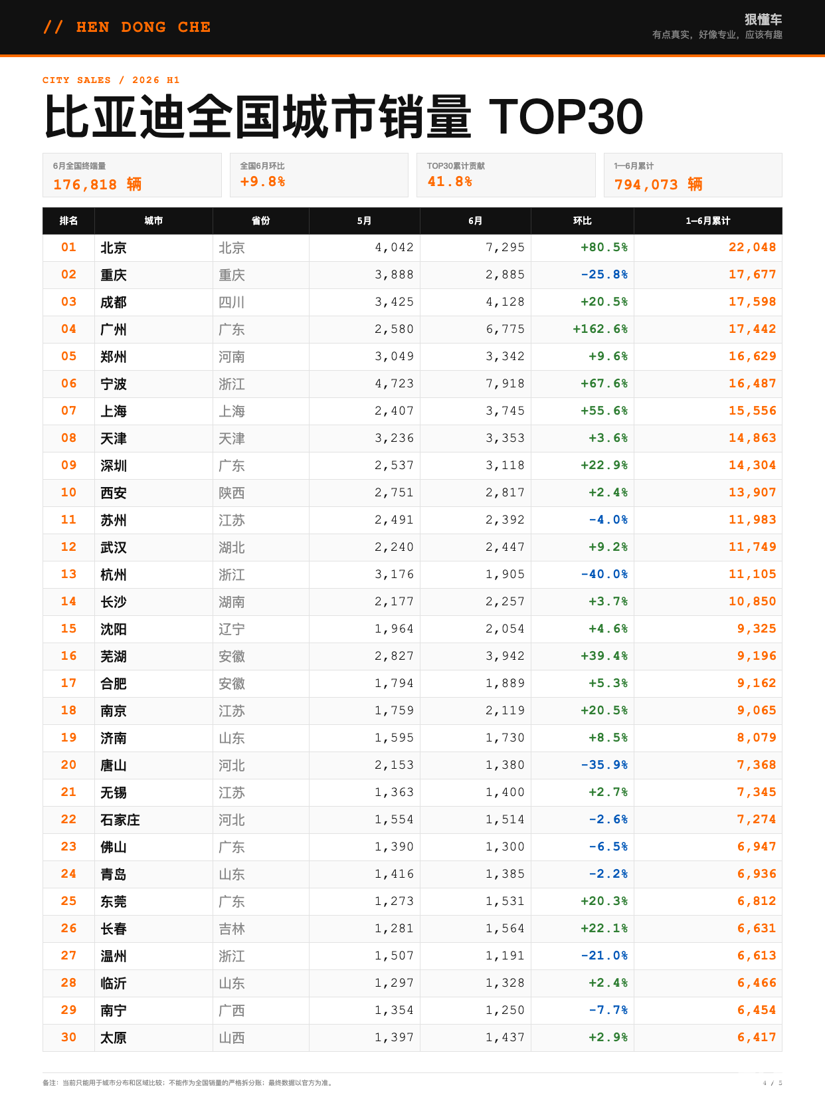Click the 6,417 cumulative total for 太原
This screenshot has height=1103, width=825.
(x=756, y=1037)
